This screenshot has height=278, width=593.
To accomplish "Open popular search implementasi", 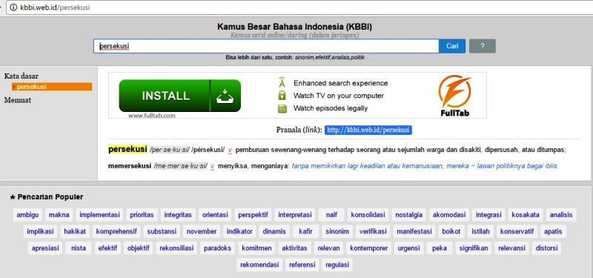I will pyautogui.click(x=99, y=215).
